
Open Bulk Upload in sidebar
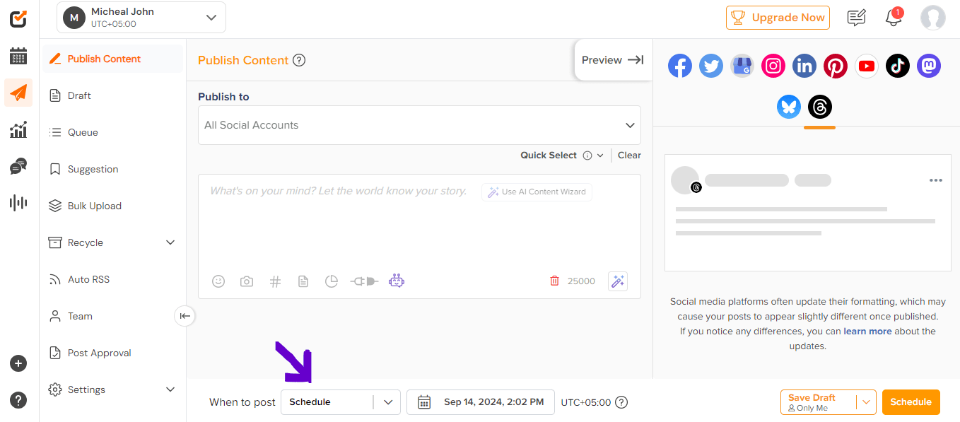coord(112,206)
